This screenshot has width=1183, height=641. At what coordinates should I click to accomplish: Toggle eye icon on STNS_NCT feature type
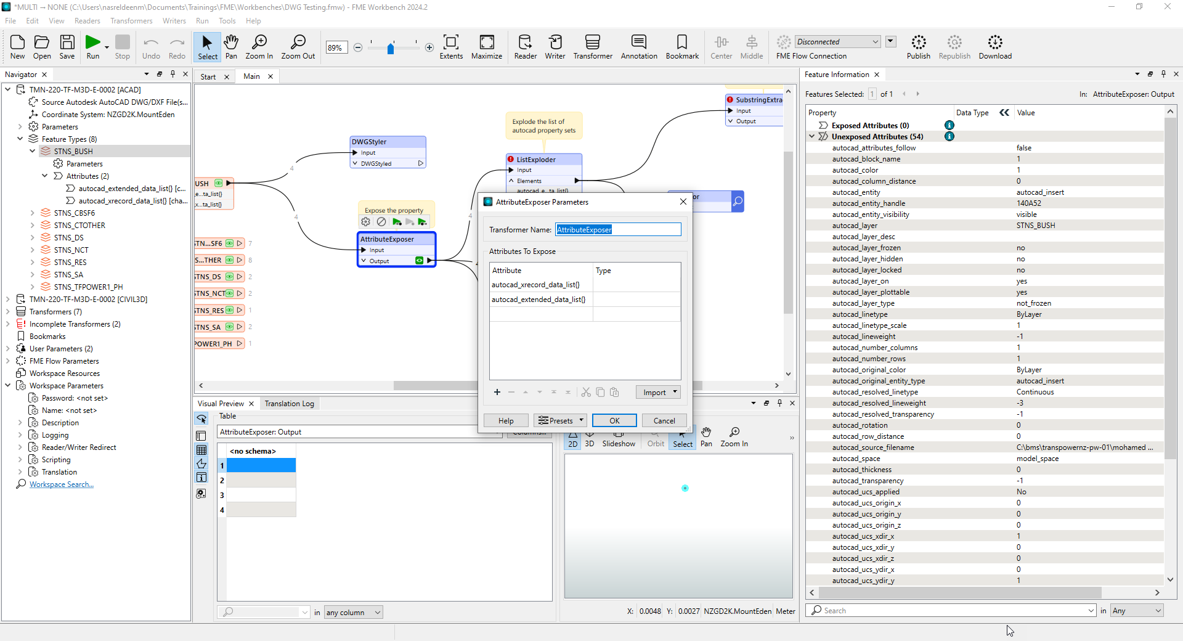229,293
